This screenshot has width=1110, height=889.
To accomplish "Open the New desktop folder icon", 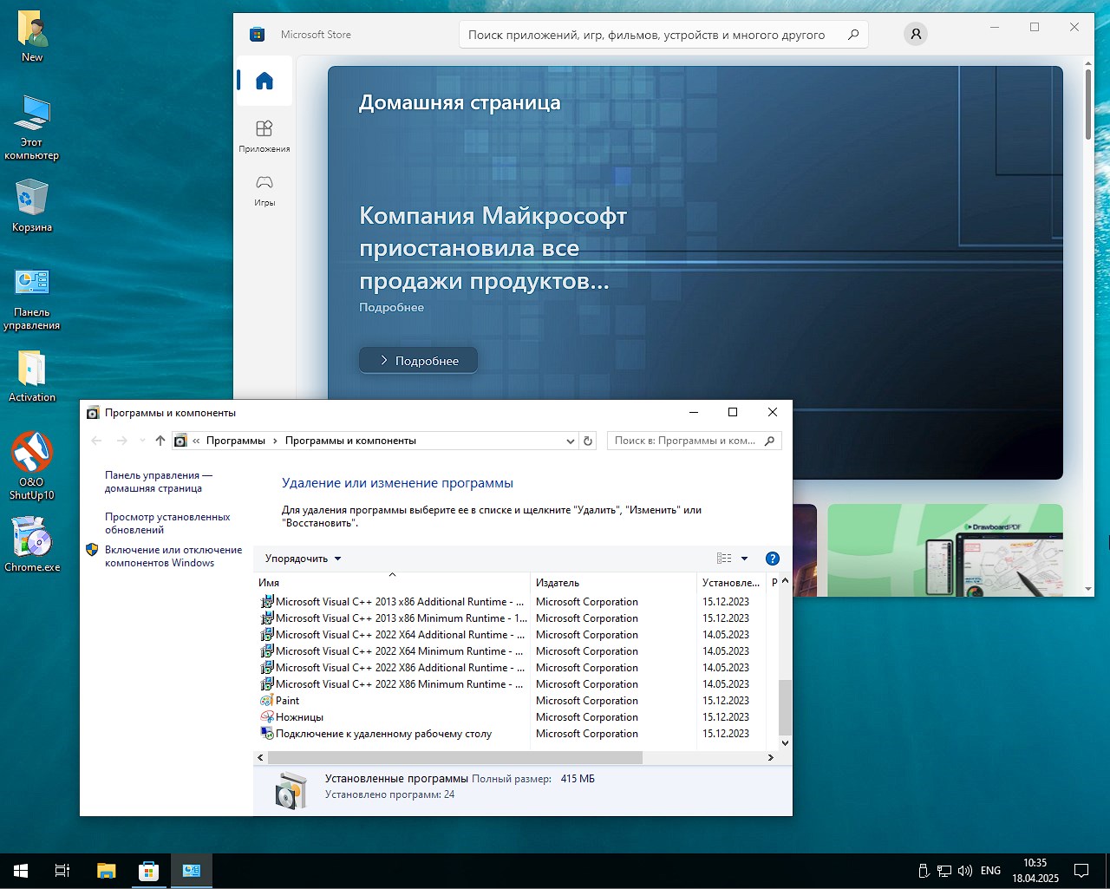I will tap(32, 37).
